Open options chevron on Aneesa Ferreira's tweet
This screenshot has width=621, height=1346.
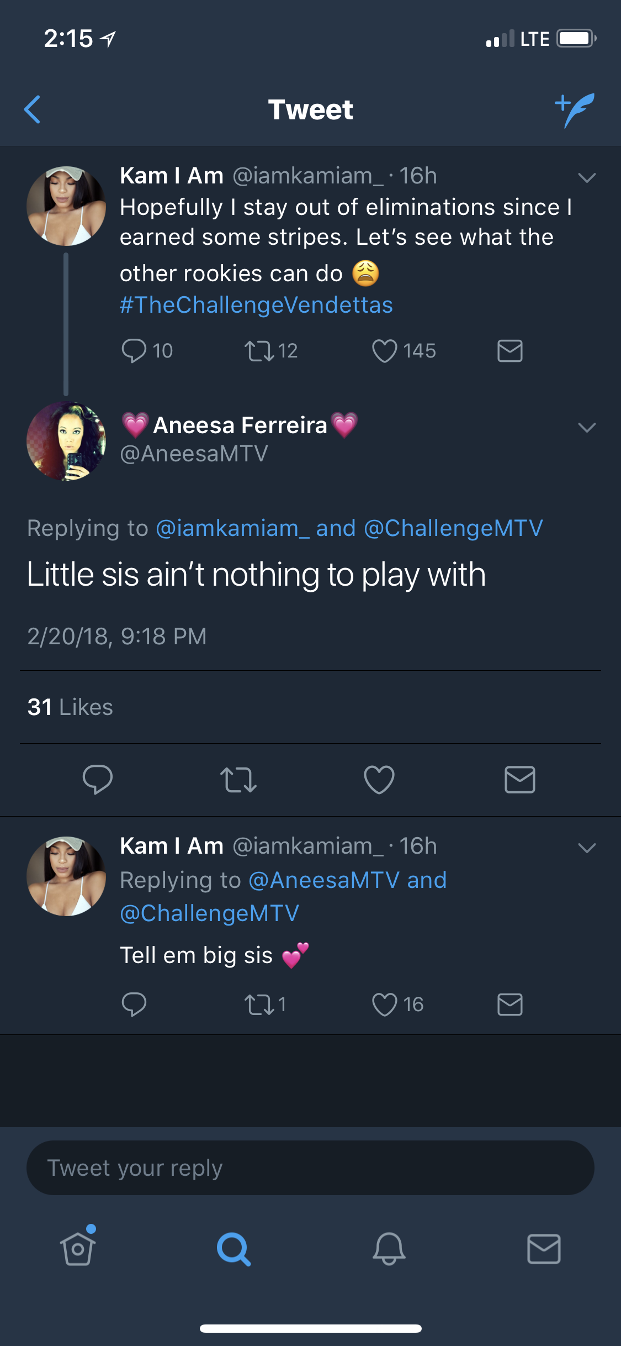(x=587, y=427)
